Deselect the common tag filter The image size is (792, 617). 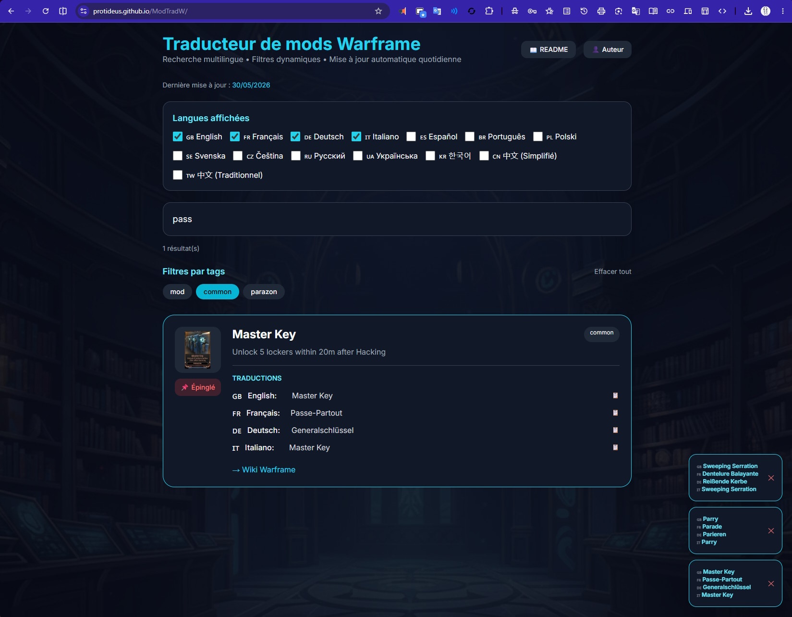(x=218, y=292)
